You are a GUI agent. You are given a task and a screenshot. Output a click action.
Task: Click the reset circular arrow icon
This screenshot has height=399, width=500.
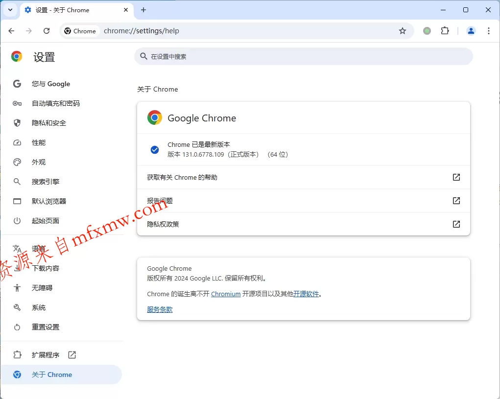click(x=17, y=327)
